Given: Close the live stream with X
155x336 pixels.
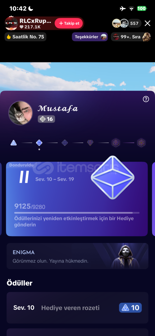Looking at the screenshot, I should [148, 23].
